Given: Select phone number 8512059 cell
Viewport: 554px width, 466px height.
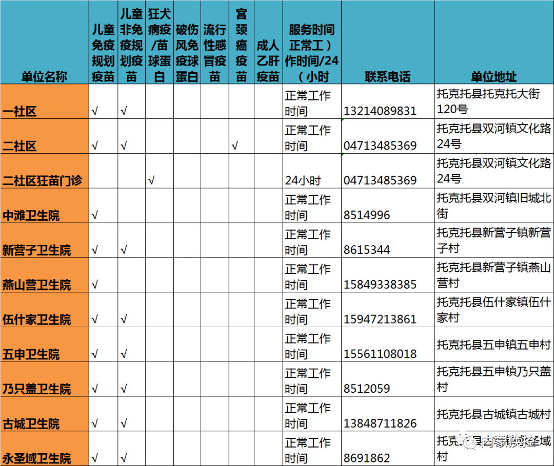Looking at the screenshot, I should click(388, 379).
